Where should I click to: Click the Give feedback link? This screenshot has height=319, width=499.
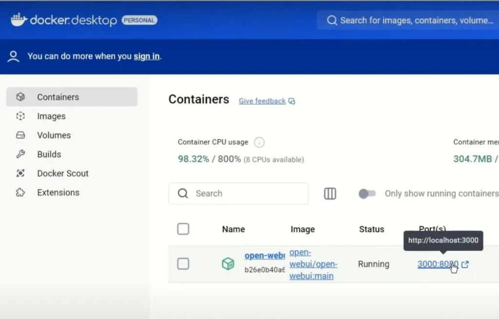[x=262, y=101]
